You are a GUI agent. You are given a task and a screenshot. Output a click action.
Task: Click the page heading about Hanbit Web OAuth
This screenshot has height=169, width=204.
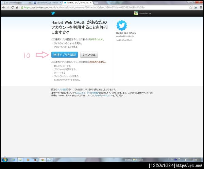(x=80, y=27)
